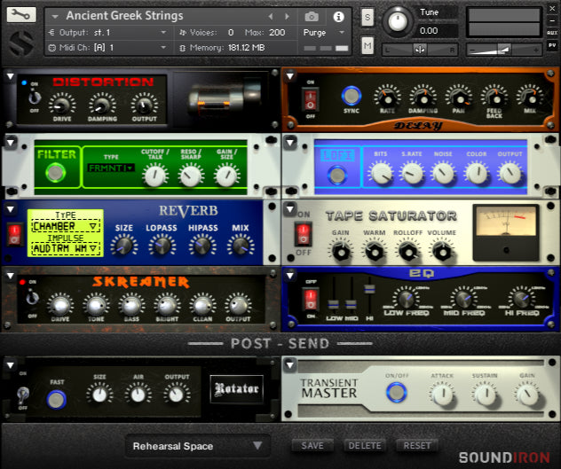Screen dimensions: 561x469
Task: Click the SAVE preset button
Action: tap(312, 446)
